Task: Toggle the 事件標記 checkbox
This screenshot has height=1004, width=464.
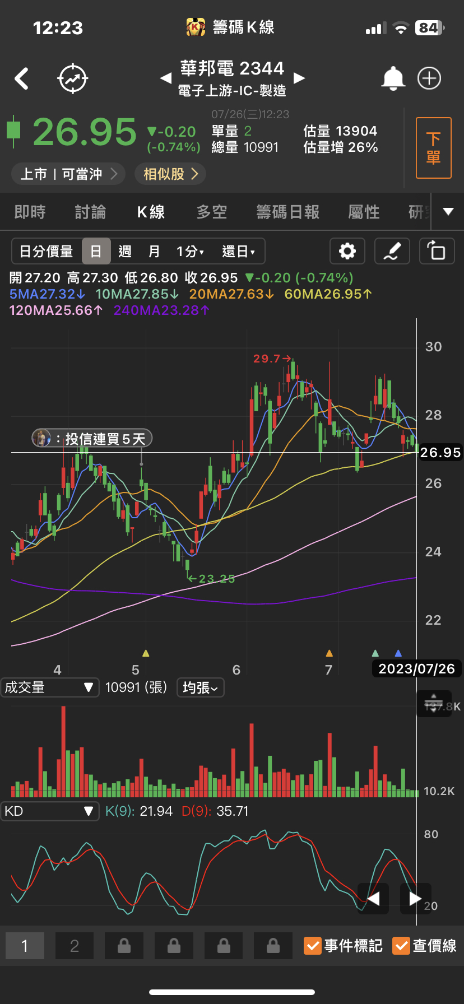Action: pos(312,946)
